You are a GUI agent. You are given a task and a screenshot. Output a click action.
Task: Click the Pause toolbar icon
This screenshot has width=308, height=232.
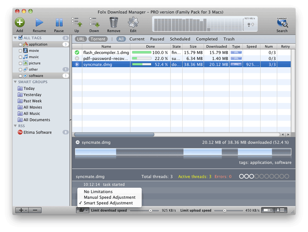click(59, 23)
